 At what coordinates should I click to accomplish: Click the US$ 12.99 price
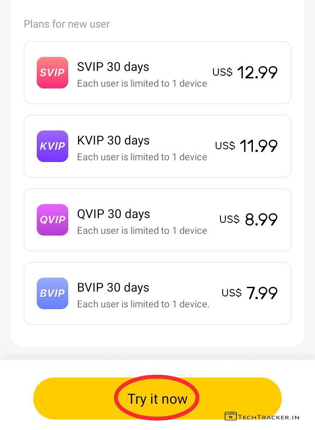click(x=245, y=73)
